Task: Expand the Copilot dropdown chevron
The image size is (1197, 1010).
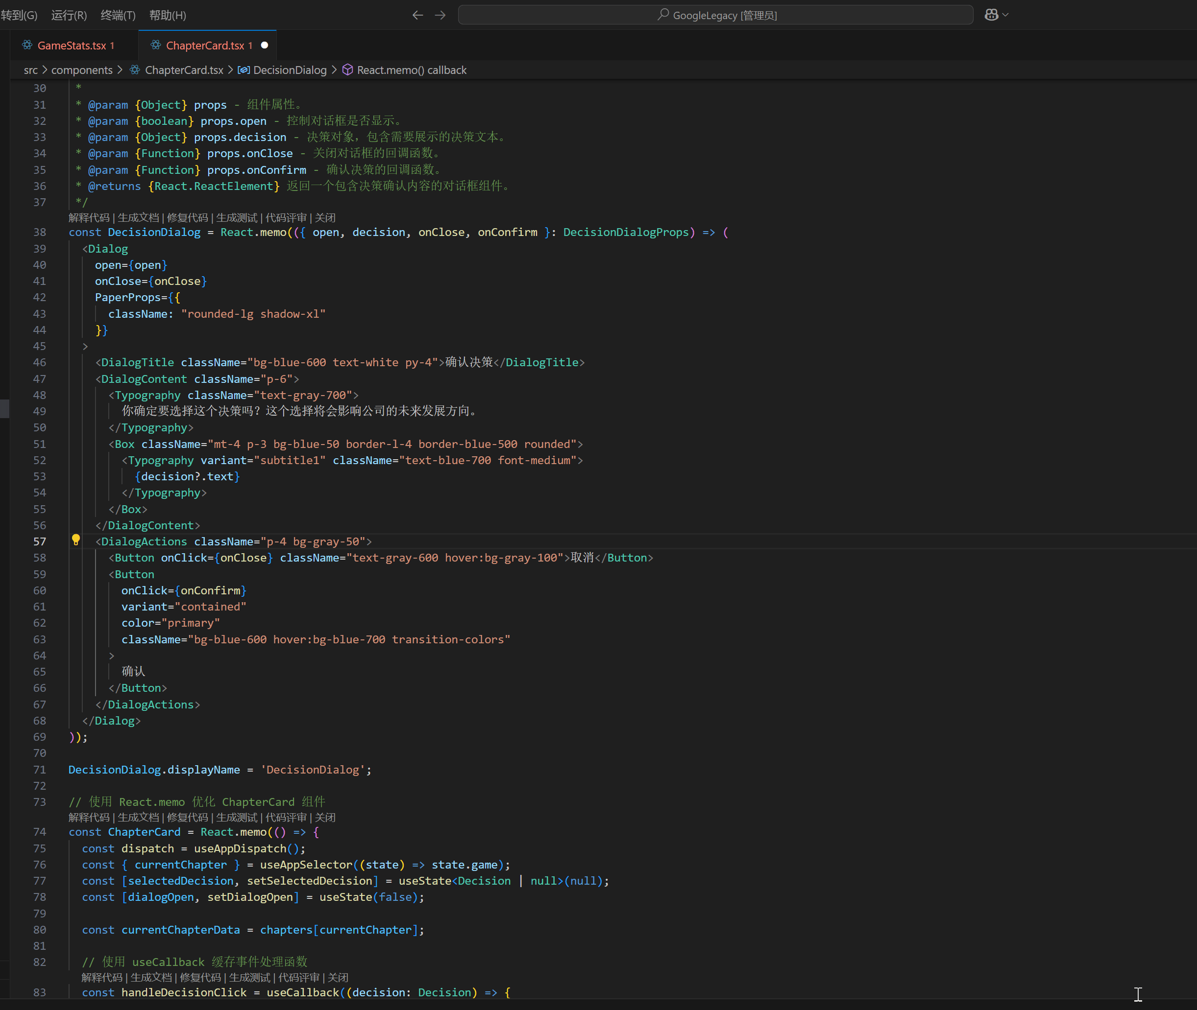Action: tap(1005, 15)
